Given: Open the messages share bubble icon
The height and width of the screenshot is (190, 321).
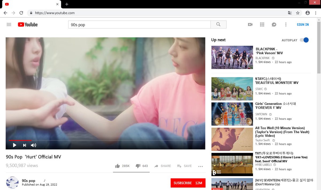Looking at the screenshot, I should pyautogui.click(x=274, y=25).
